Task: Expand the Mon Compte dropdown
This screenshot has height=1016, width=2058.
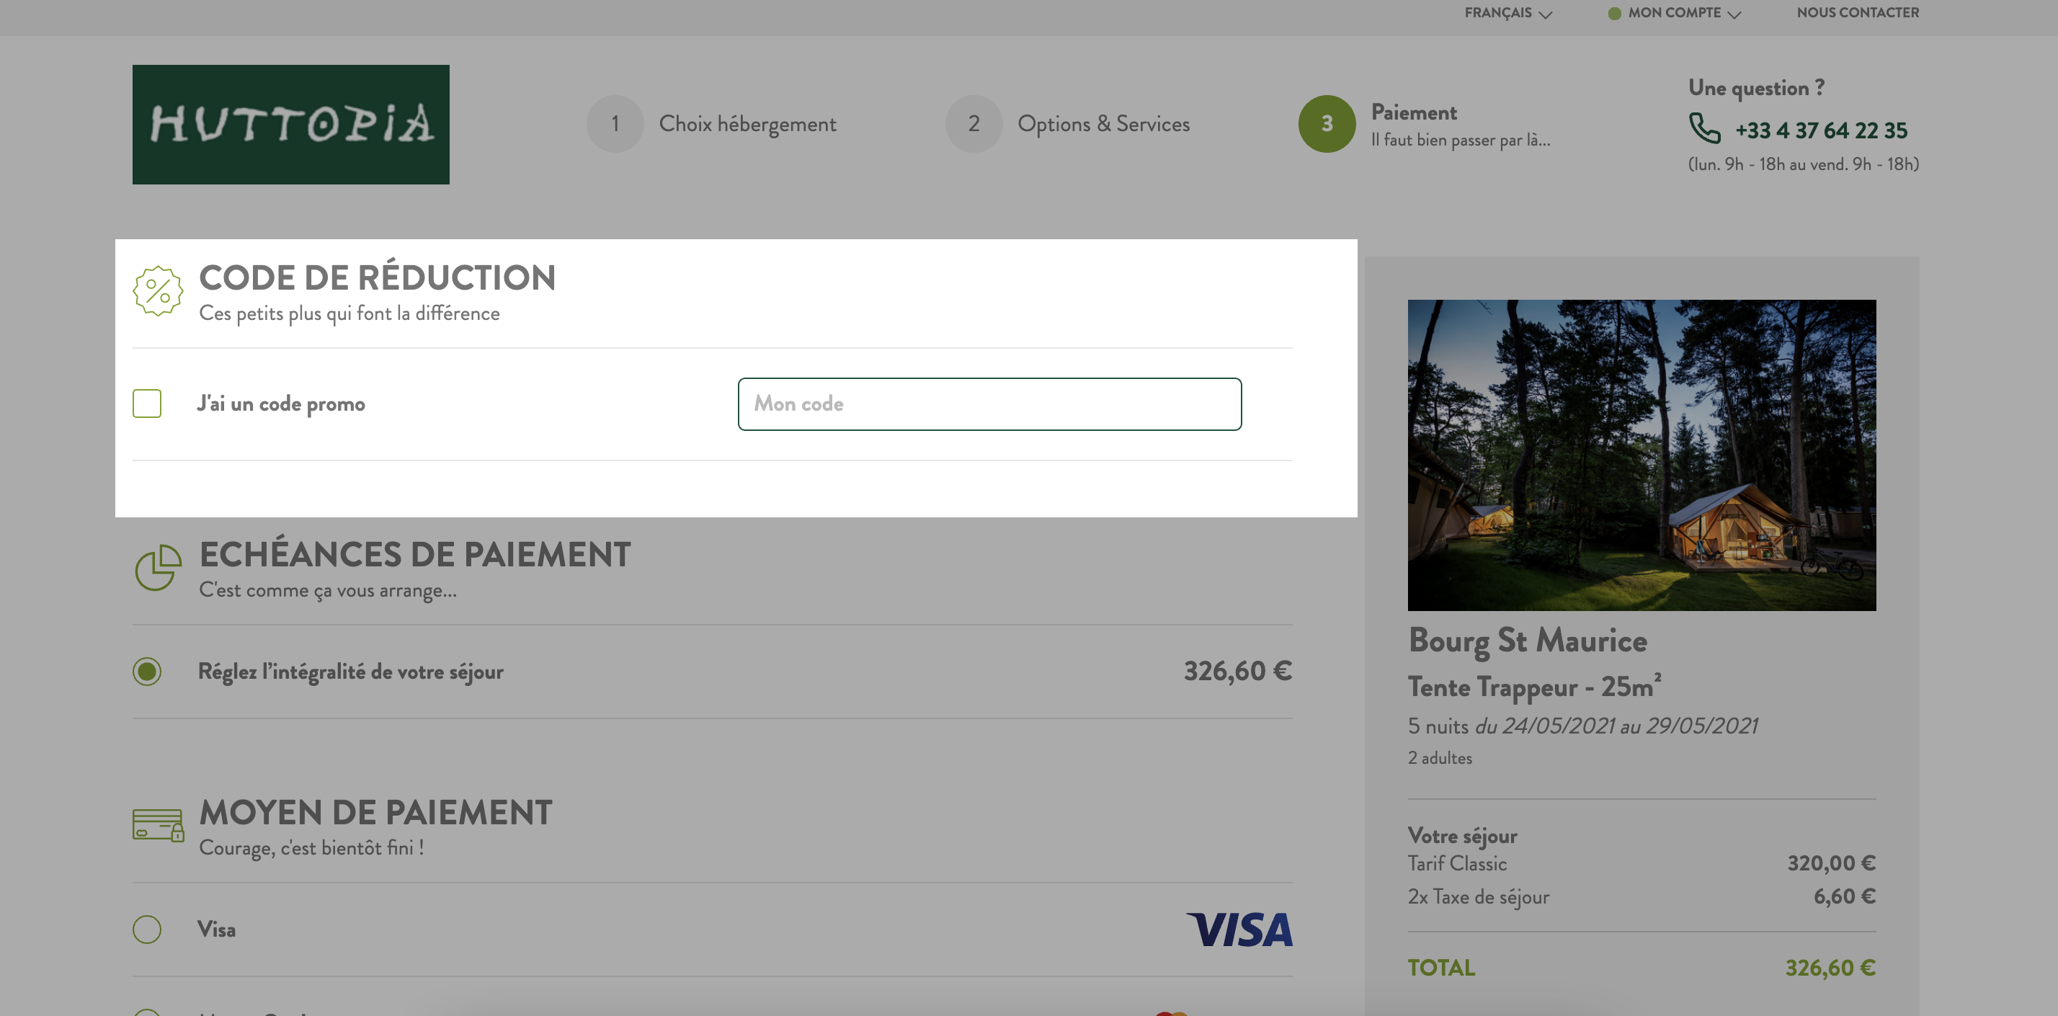Action: (x=1675, y=13)
